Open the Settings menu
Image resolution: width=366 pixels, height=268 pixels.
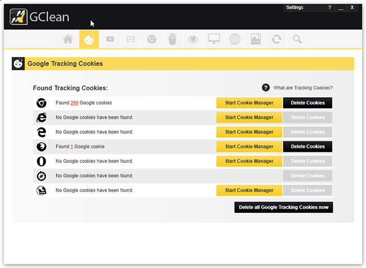tap(303, 7)
